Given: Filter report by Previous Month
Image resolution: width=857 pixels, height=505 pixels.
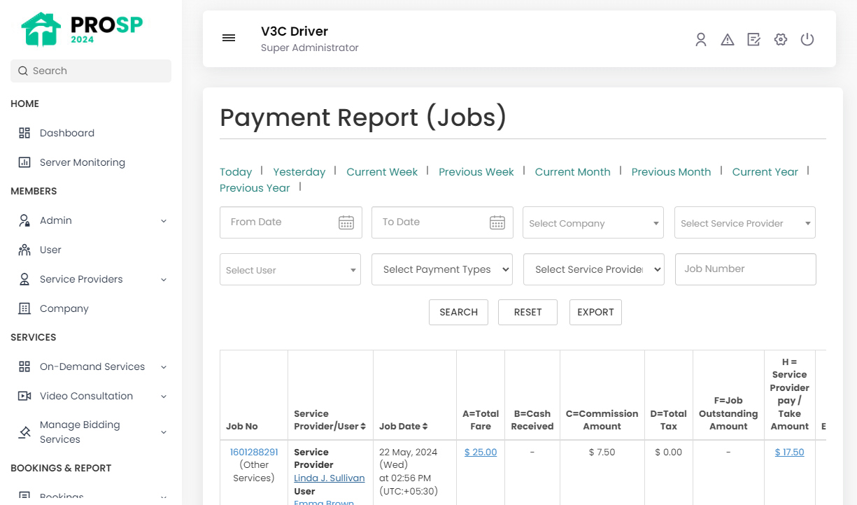Looking at the screenshot, I should coord(671,172).
